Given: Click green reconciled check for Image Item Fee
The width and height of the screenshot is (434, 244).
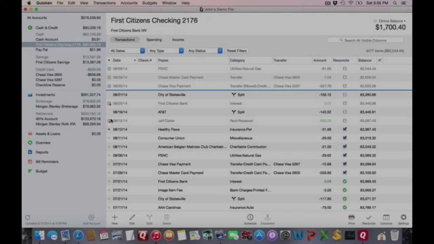Looking at the screenshot, I should [345, 190].
